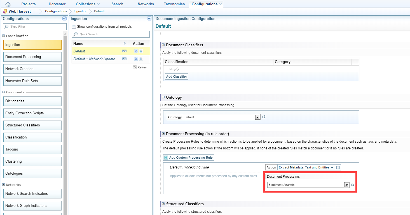410x215 pixels.
Task: Open Sentiment Analysis external link icon
Action: [353, 184]
